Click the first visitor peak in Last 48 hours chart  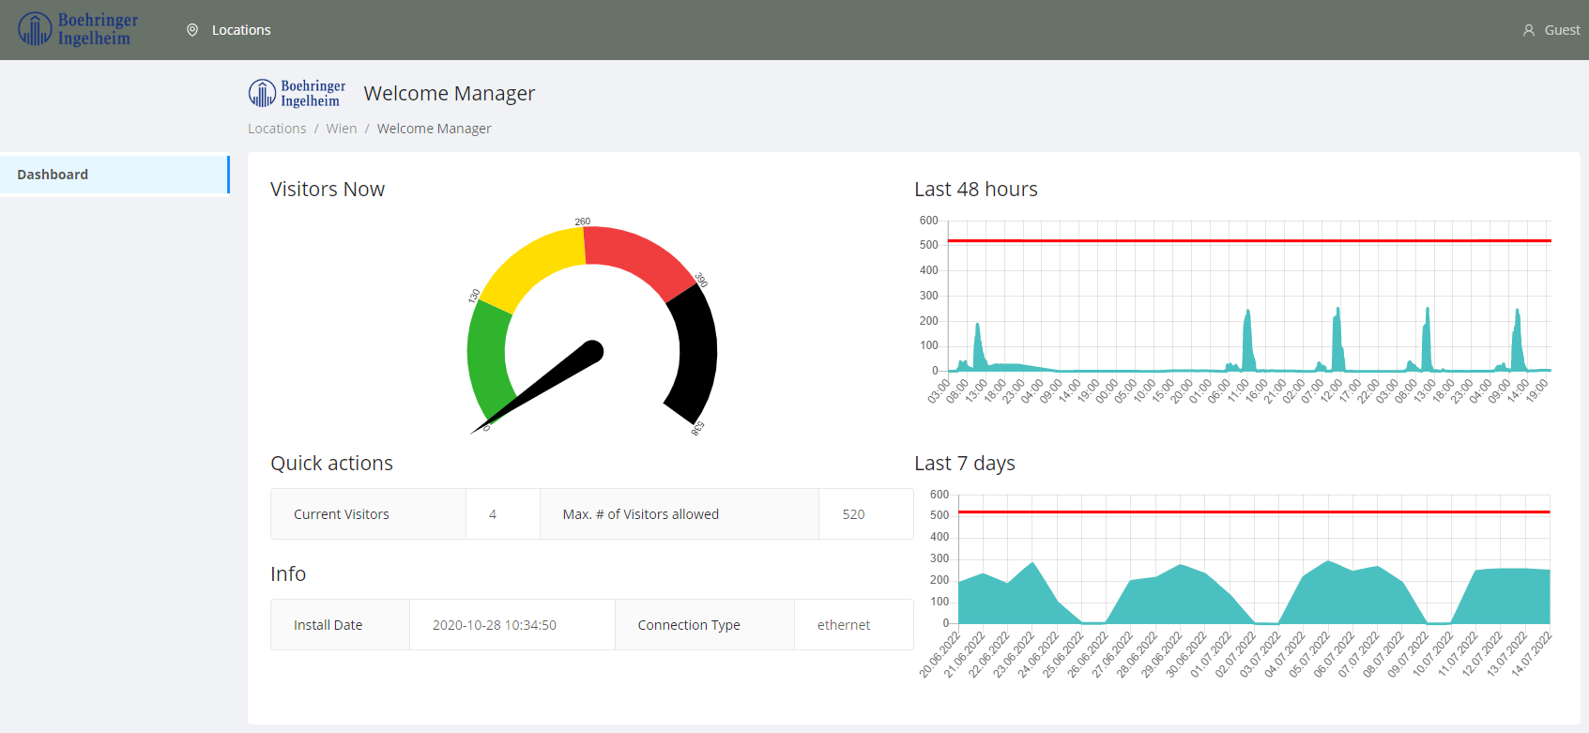(978, 345)
